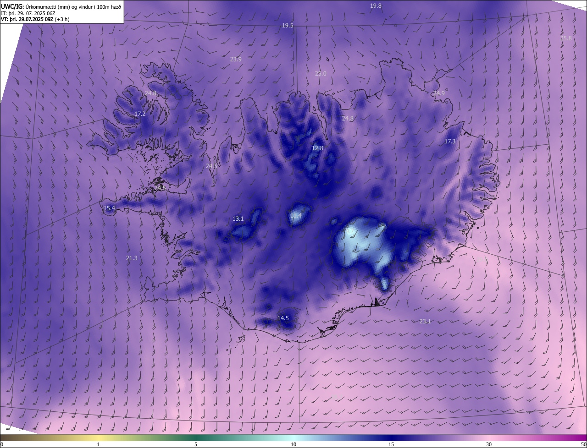Click the color scale label '30'

coord(489,445)
